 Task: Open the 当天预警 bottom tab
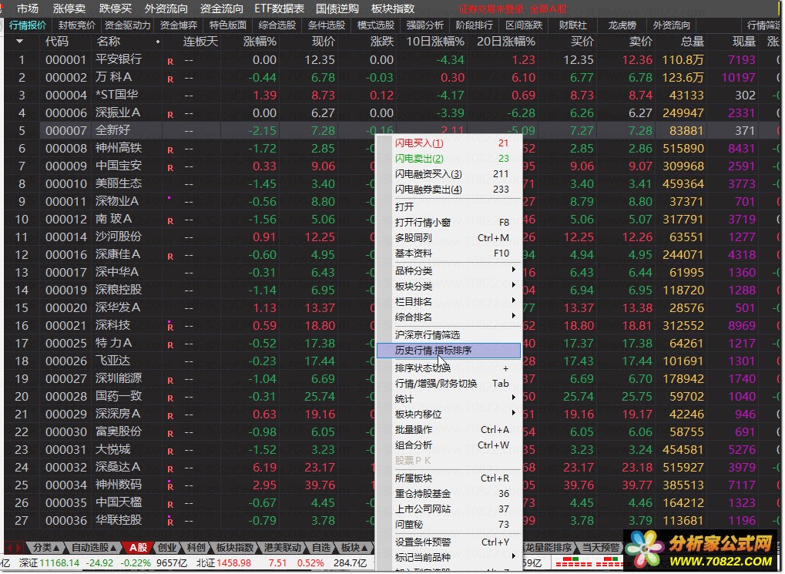point(600,548)
